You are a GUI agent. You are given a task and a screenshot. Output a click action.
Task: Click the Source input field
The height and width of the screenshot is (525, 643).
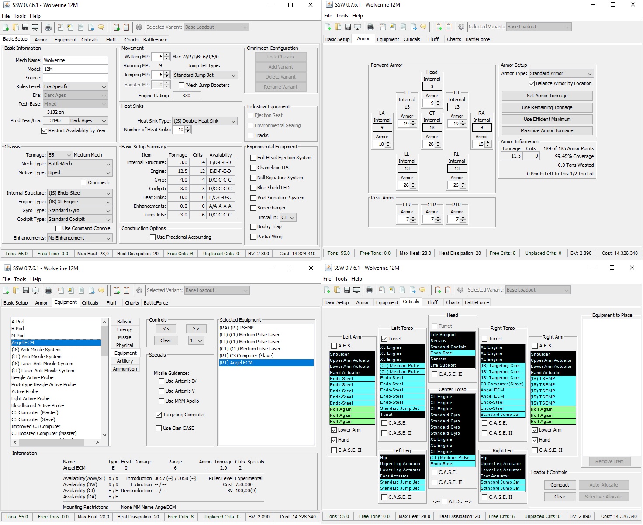click(75, 78)
